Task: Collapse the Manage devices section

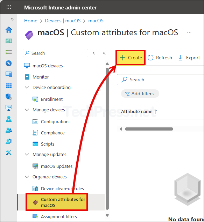Action: click(x=27, y=110)
